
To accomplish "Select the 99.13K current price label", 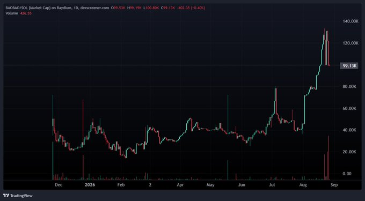I will point(349,66).
